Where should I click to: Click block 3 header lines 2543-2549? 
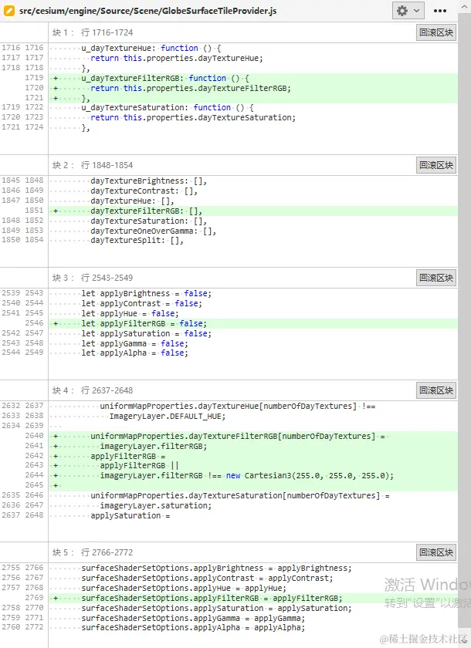[93, 278]
